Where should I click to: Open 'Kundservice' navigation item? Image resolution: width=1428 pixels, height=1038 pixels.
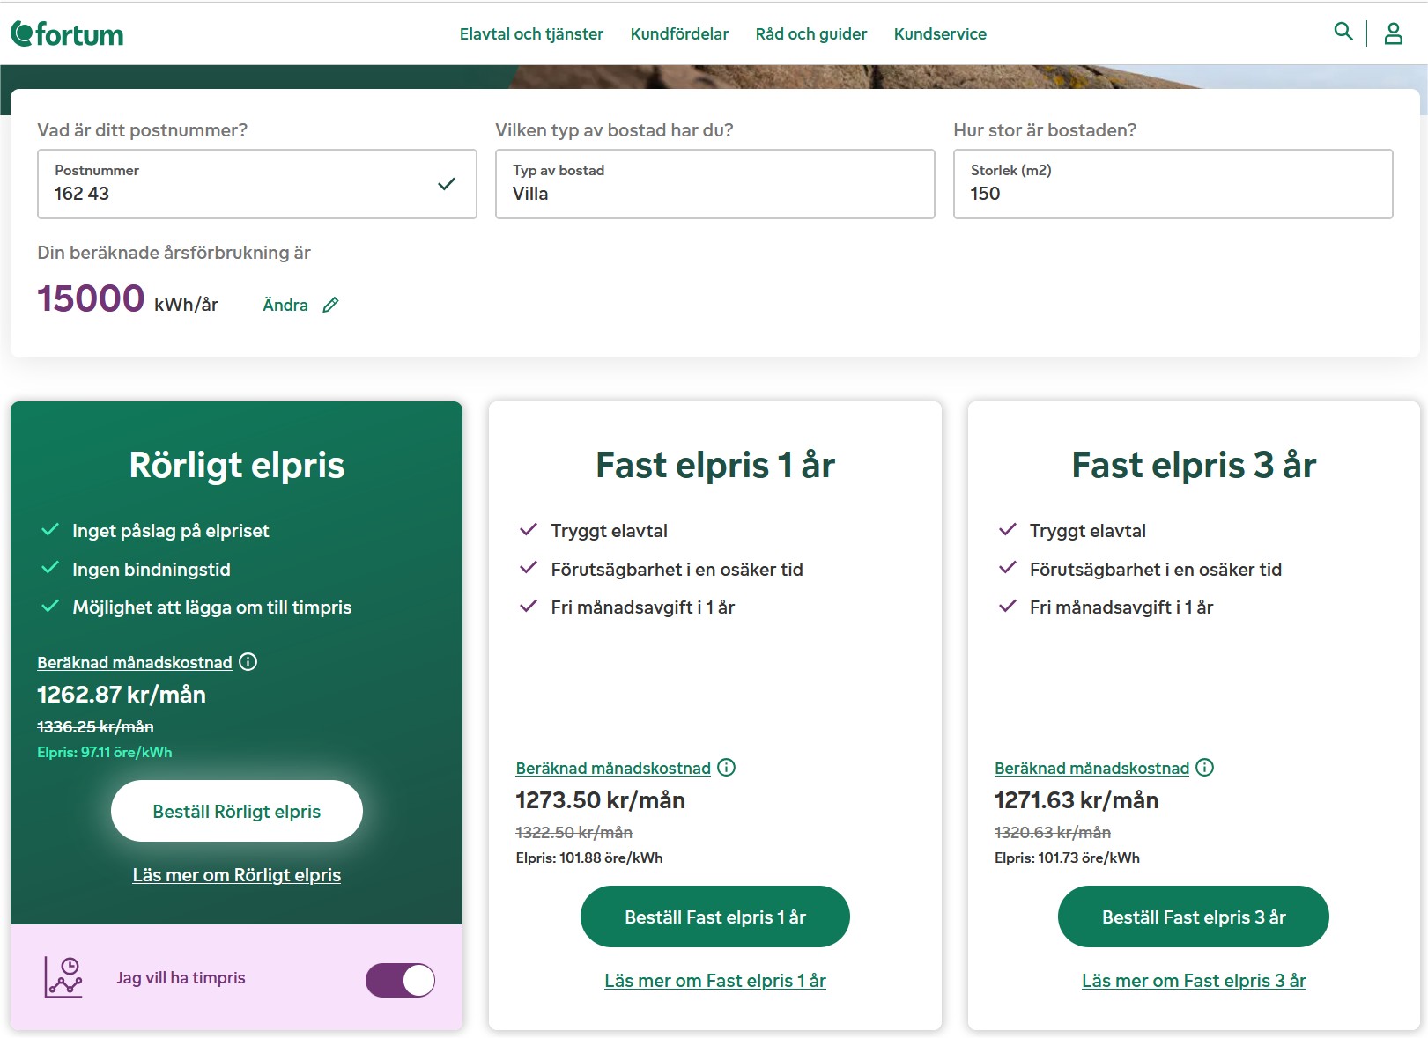click(940, 34)
